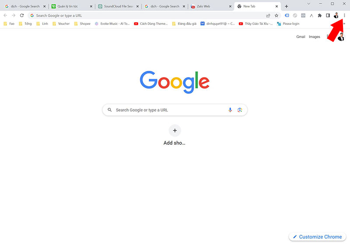
Task: Click the profile avatar in Chrome toolbar
Action: pyautogui.click(x=336, y=15)
